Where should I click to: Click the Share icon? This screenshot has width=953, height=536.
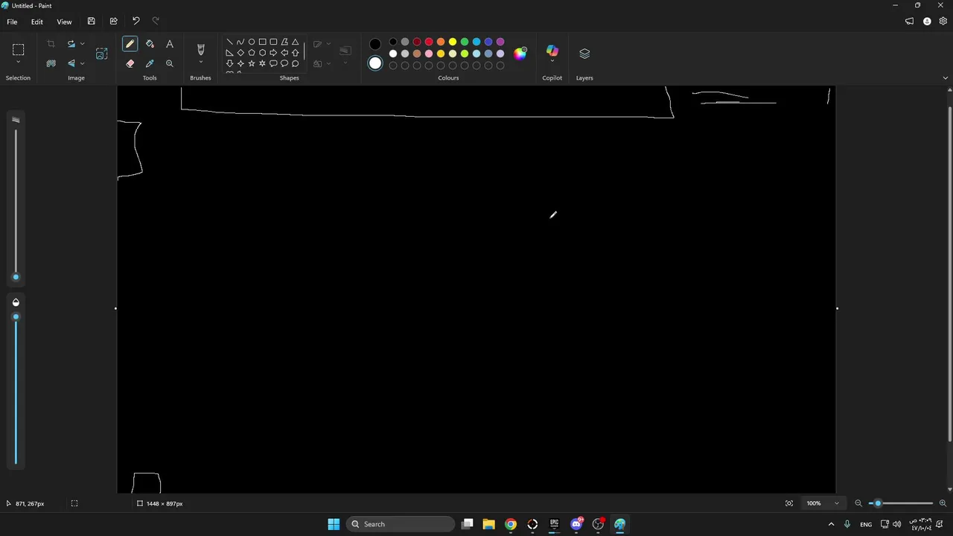pyautogui.click(x=113, y=22)
